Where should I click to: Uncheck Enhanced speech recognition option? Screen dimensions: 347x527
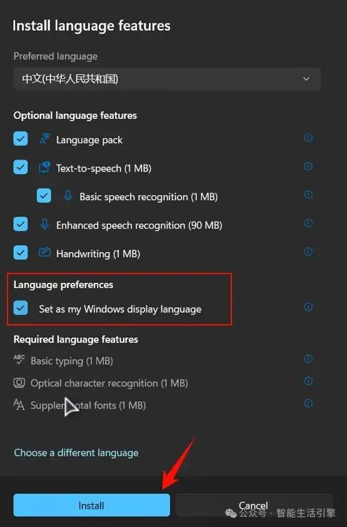21,224
